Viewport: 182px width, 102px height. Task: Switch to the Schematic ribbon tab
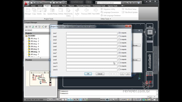pos(56,6)
